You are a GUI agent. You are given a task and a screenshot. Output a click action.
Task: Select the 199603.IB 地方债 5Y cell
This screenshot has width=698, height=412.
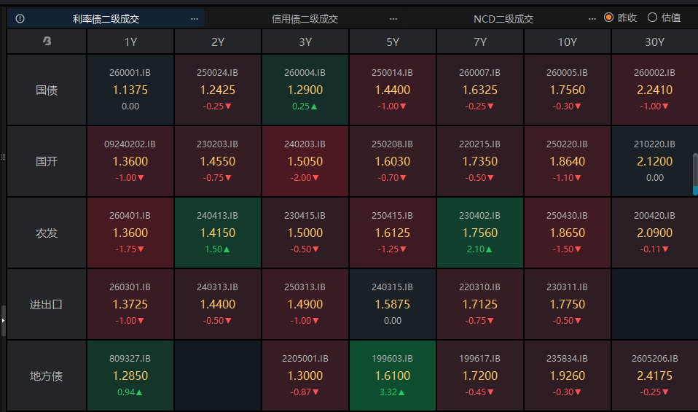[x=393, y=376]
